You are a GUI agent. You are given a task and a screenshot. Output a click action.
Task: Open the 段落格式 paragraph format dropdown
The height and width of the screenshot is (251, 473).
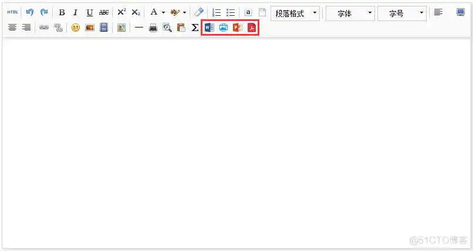coord(295,13)
